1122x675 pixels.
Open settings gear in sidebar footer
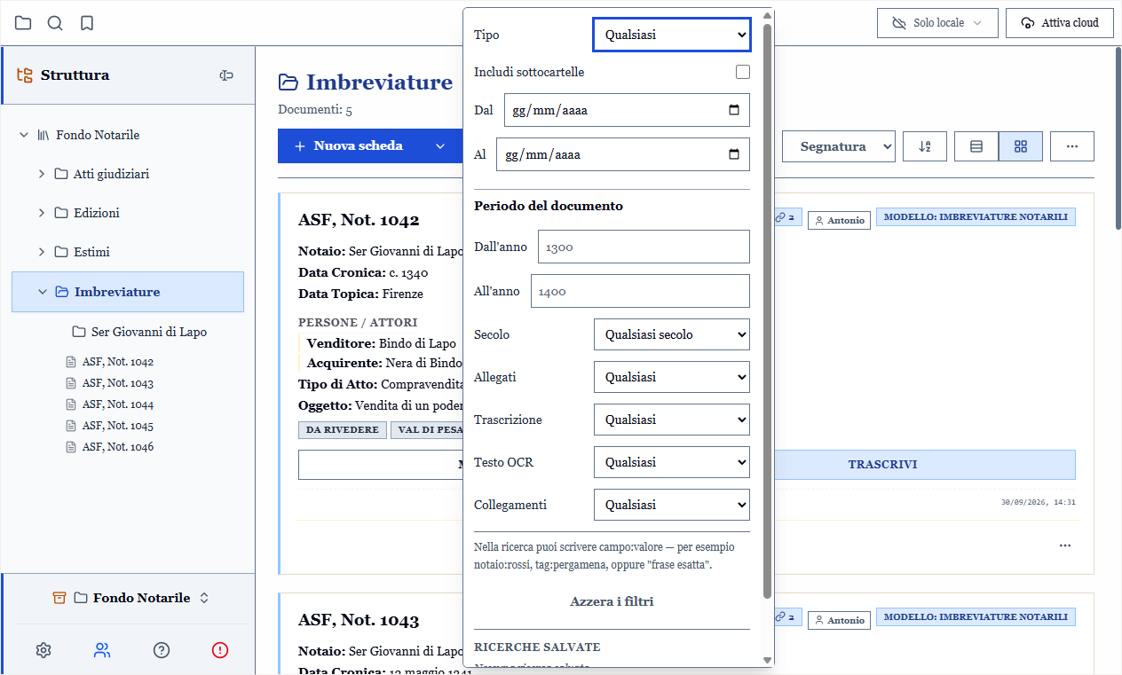43,650
